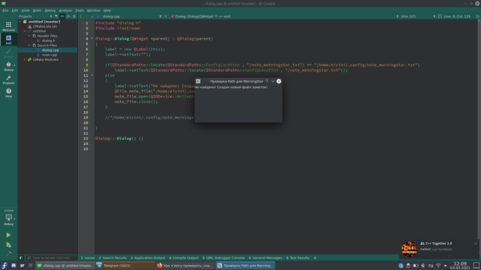Toggle the left sidebar visibility
Viewport: 481px width, 270px height.
point(21,258)
